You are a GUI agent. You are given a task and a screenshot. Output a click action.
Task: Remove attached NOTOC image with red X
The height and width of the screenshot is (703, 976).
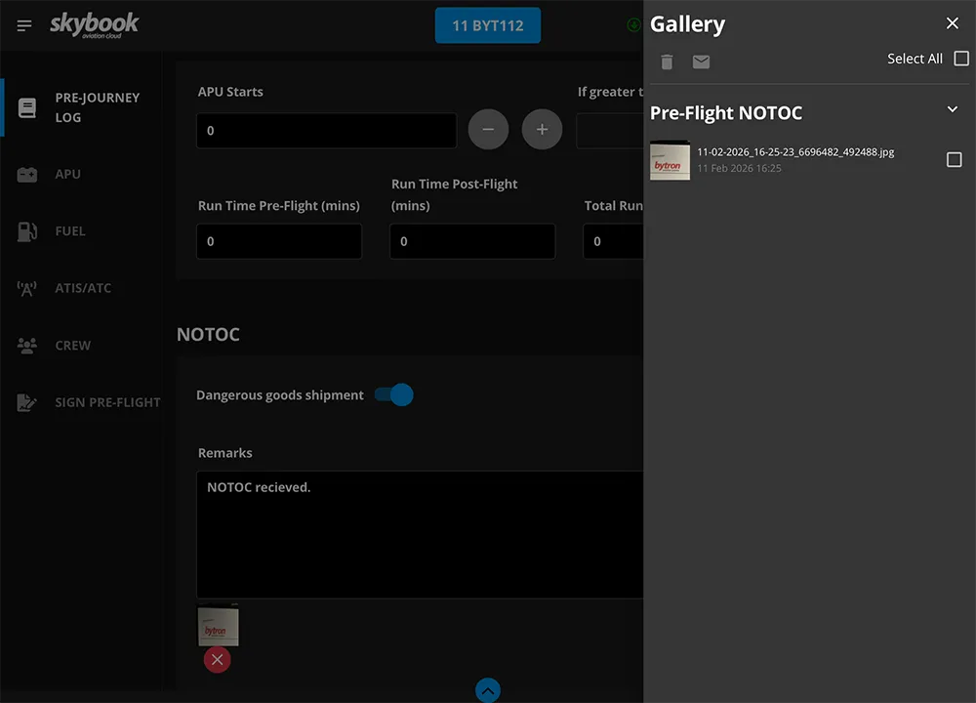click(x=217, y=660)
